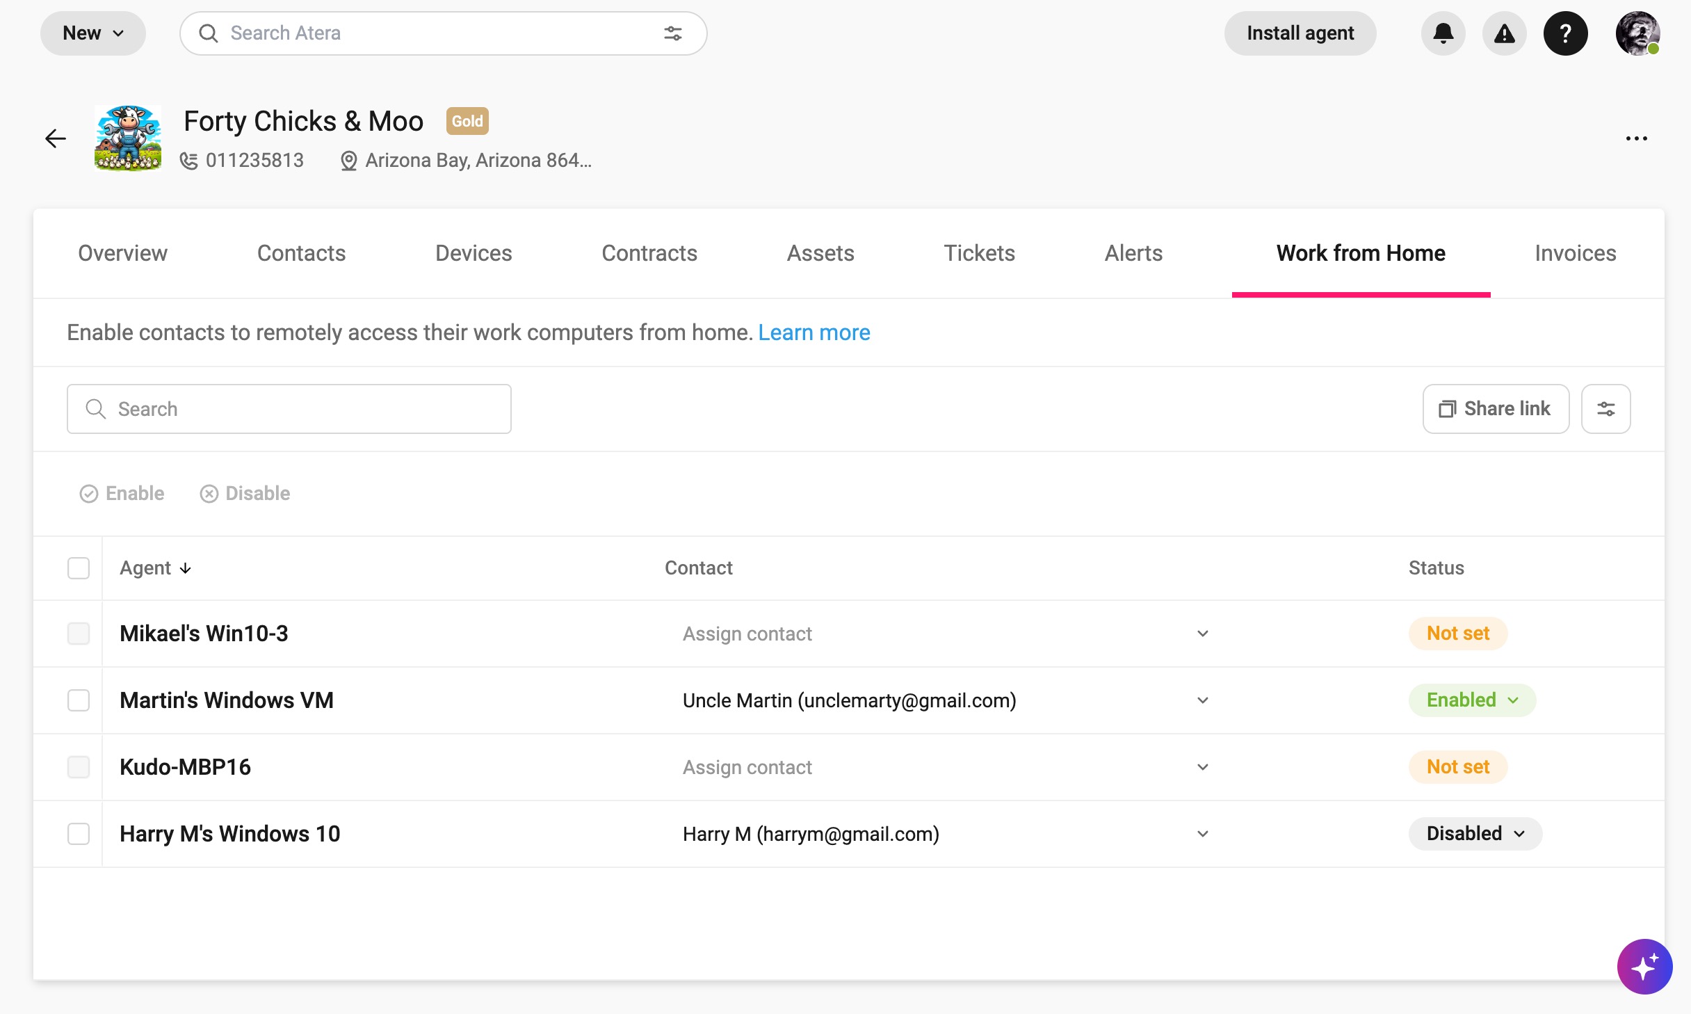
Task: Go back with the left arrow
Action: 56,138
